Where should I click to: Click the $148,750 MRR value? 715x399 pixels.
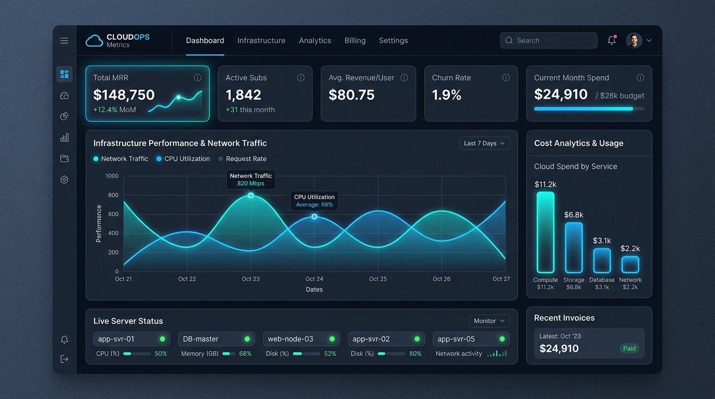[x=124, y=95]
